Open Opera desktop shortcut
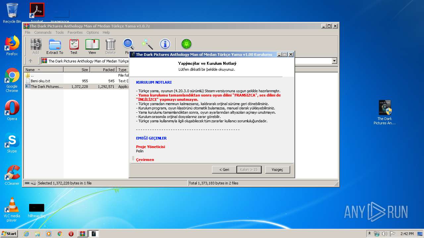 [12, 110]
